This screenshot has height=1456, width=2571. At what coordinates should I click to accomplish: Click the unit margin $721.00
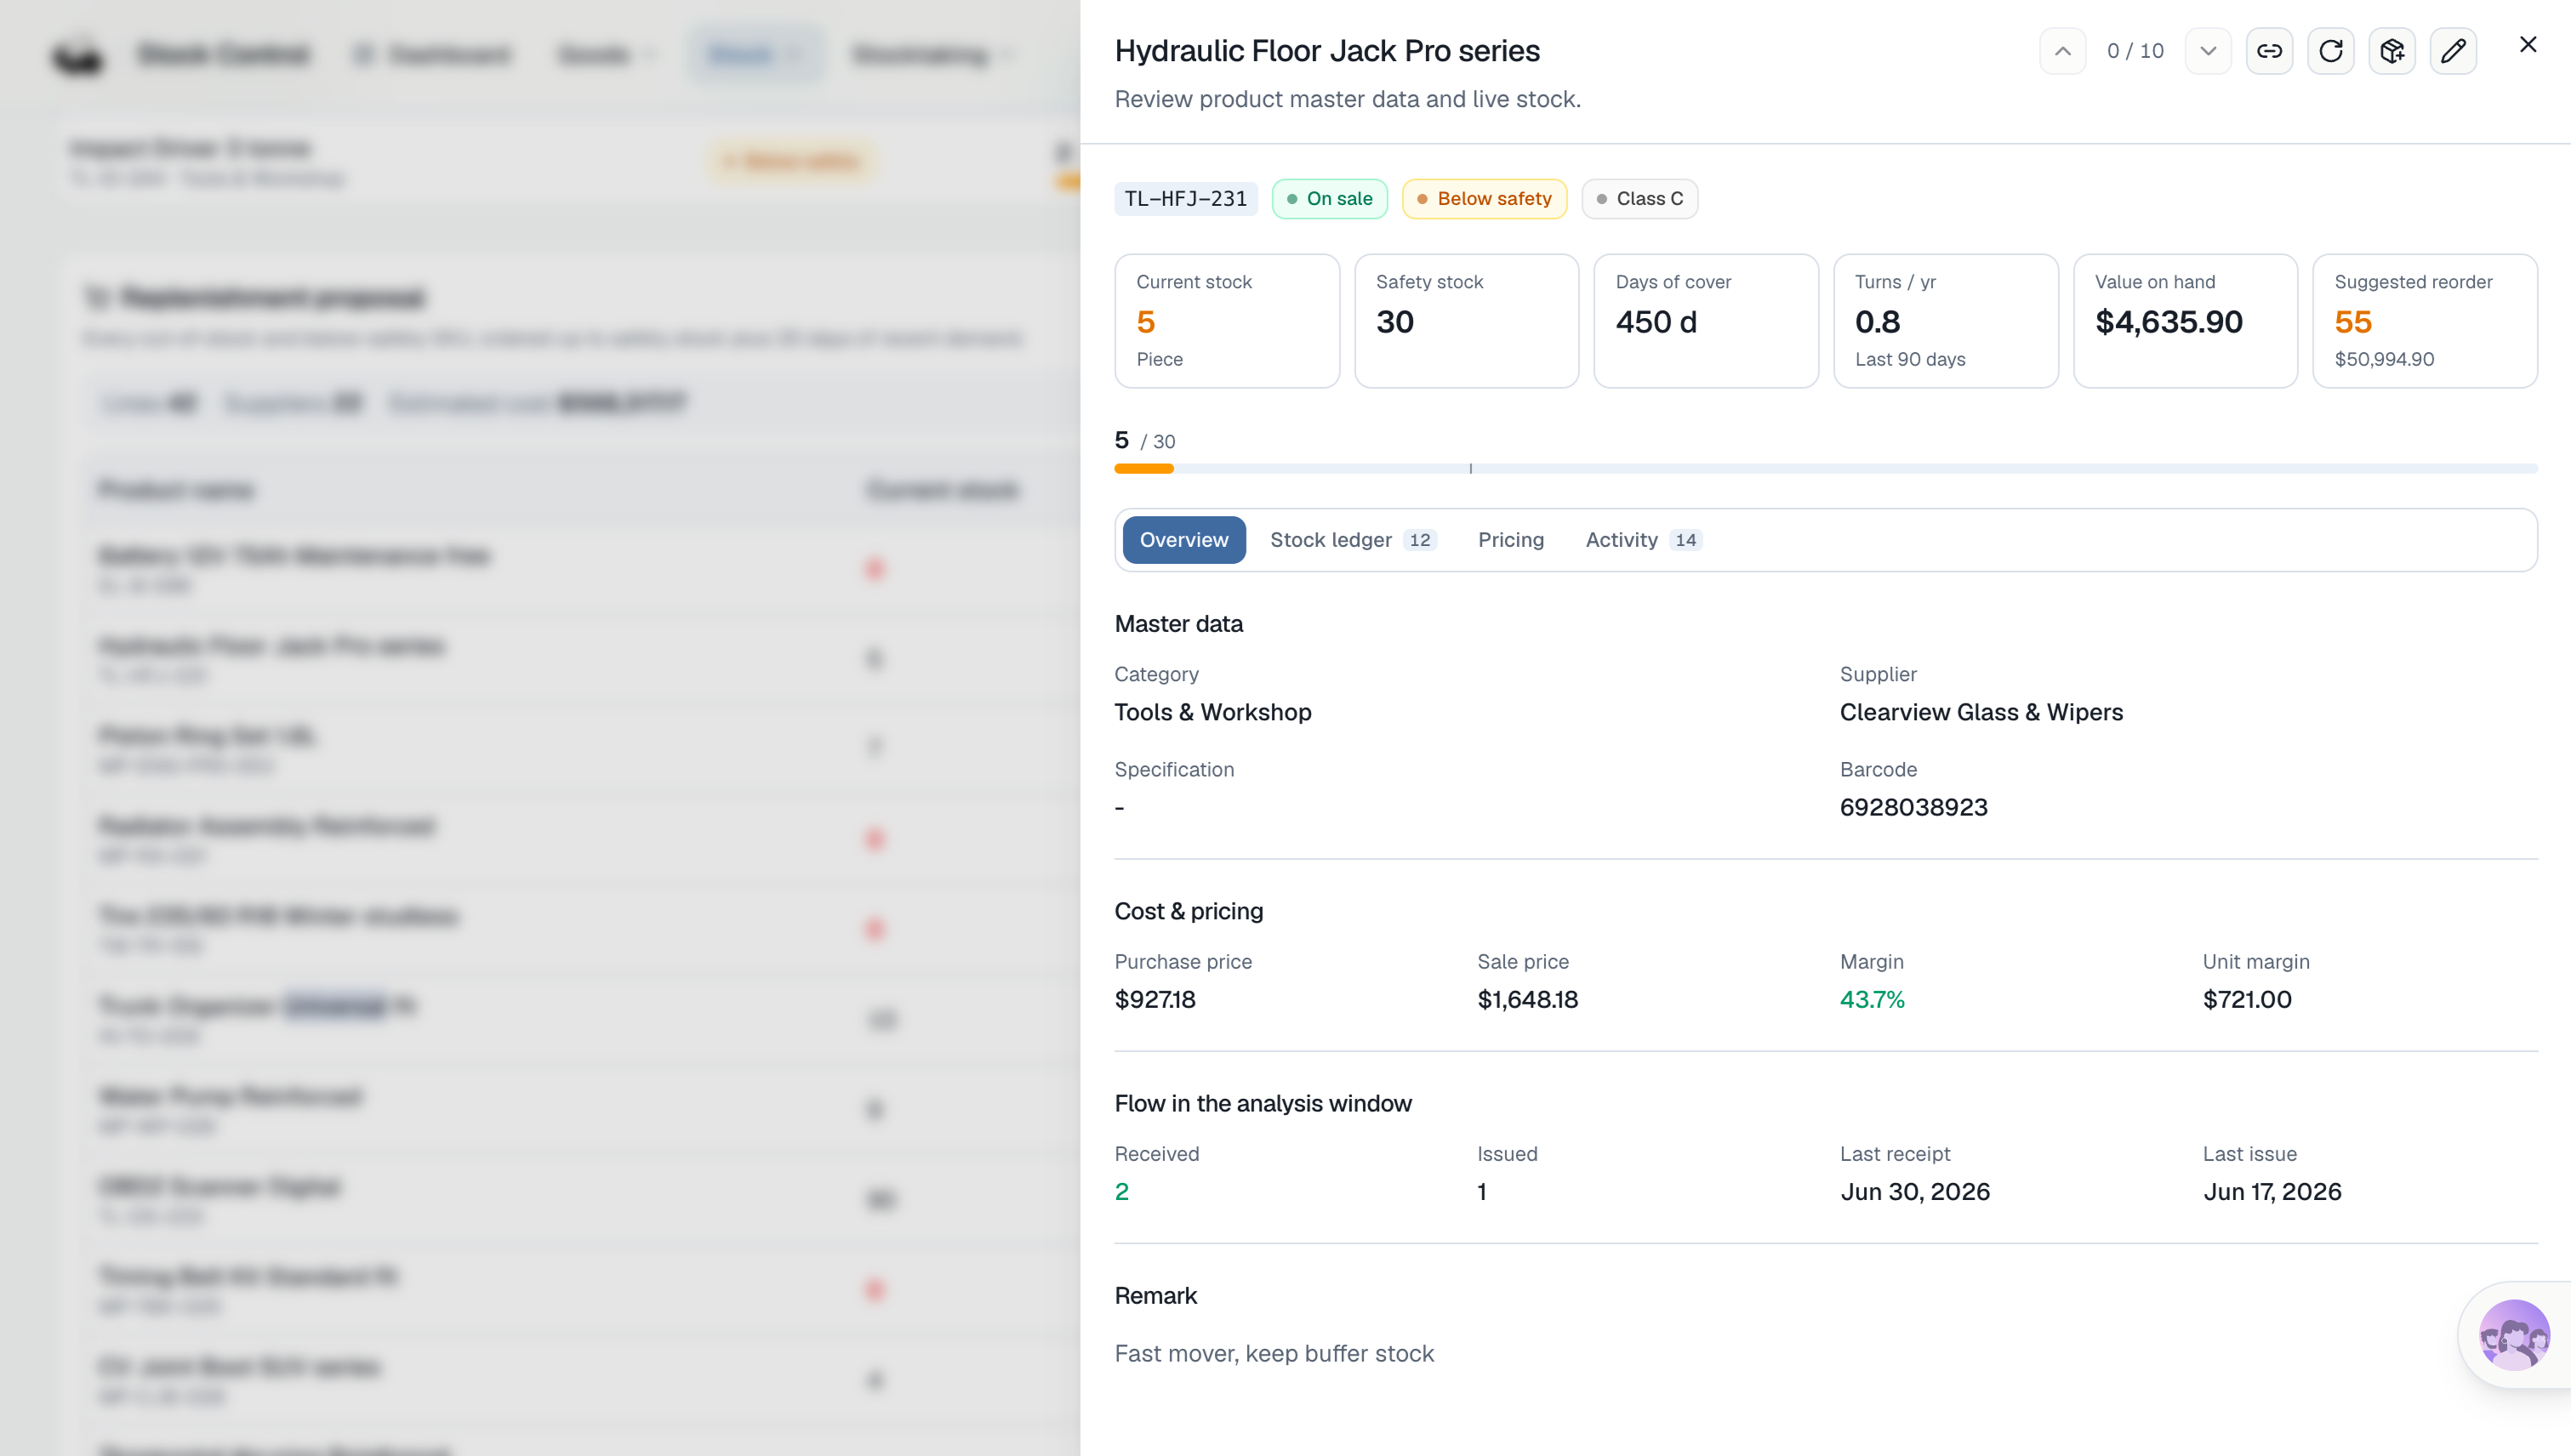pos(2247,999)
